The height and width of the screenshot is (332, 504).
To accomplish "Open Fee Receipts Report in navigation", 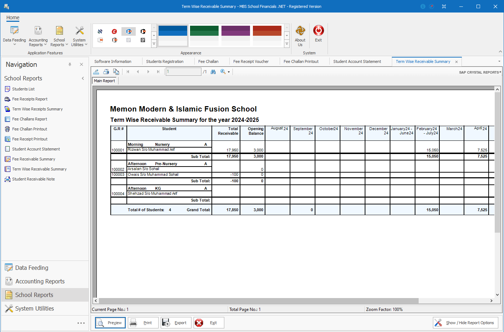I will pos(30,99).
